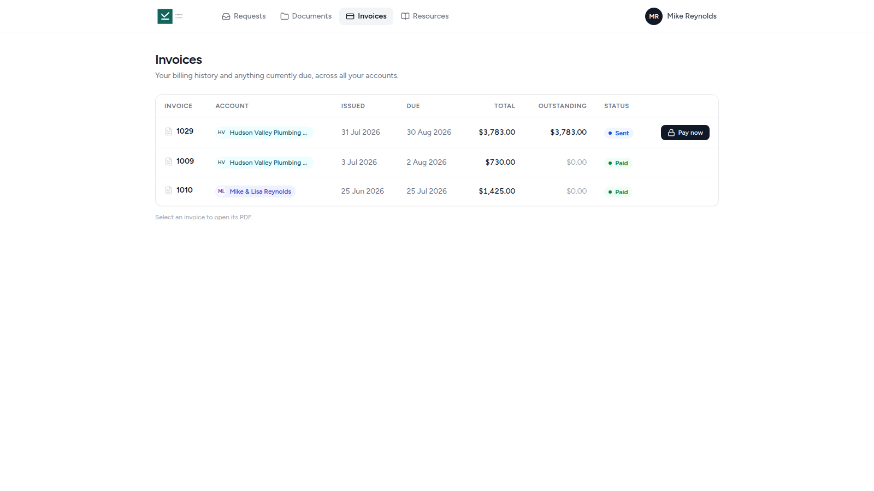Click the green checkmark logo icon

[x=165, y=16]
